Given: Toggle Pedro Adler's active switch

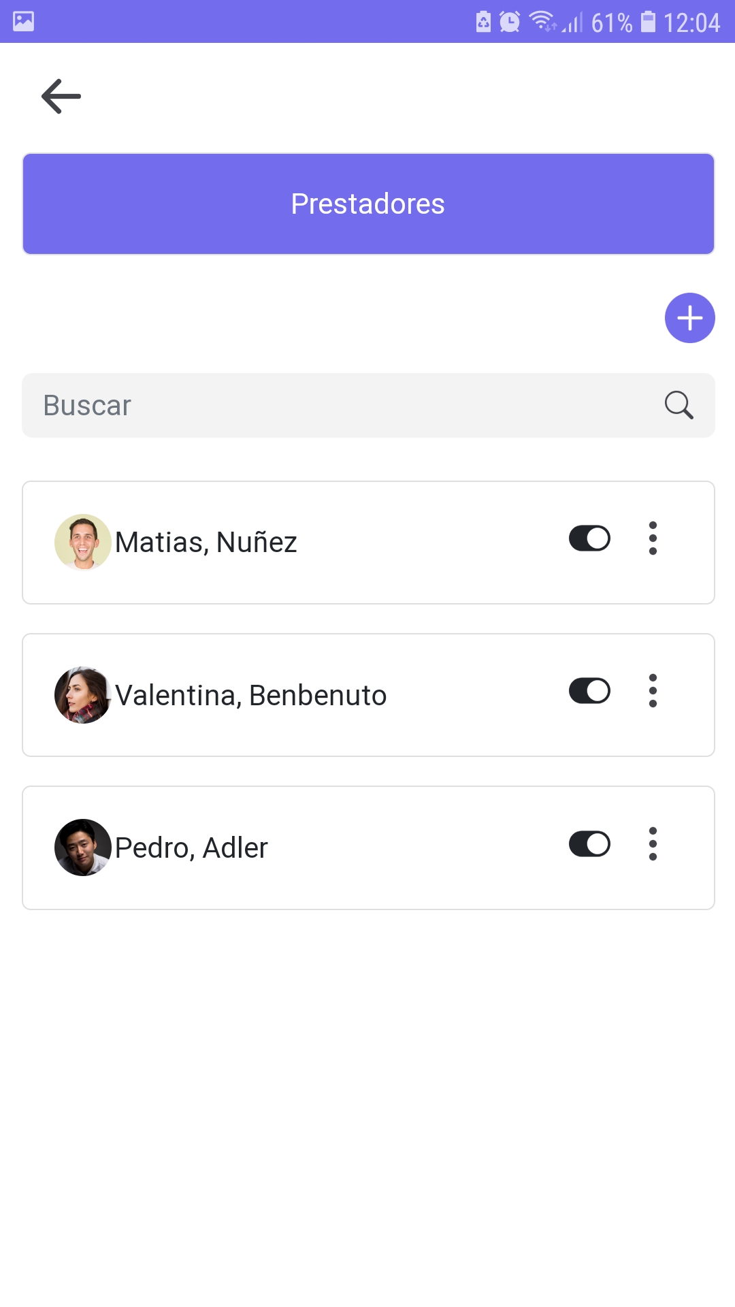Looking at the screenshot, I should (589, 844).
